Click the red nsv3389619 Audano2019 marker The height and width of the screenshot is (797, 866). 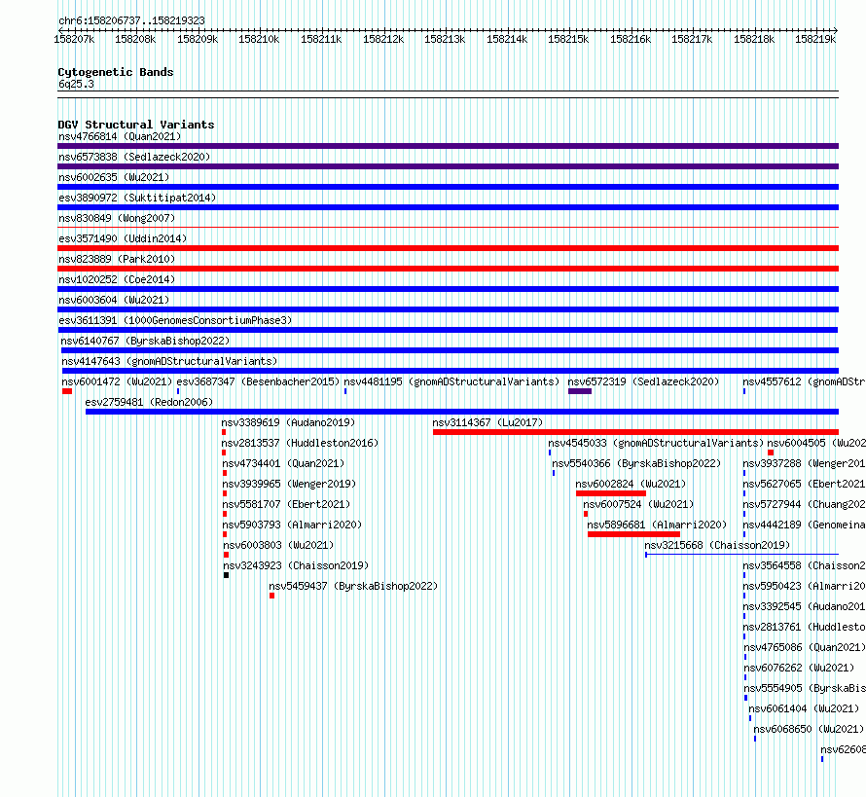click(224, 432)
